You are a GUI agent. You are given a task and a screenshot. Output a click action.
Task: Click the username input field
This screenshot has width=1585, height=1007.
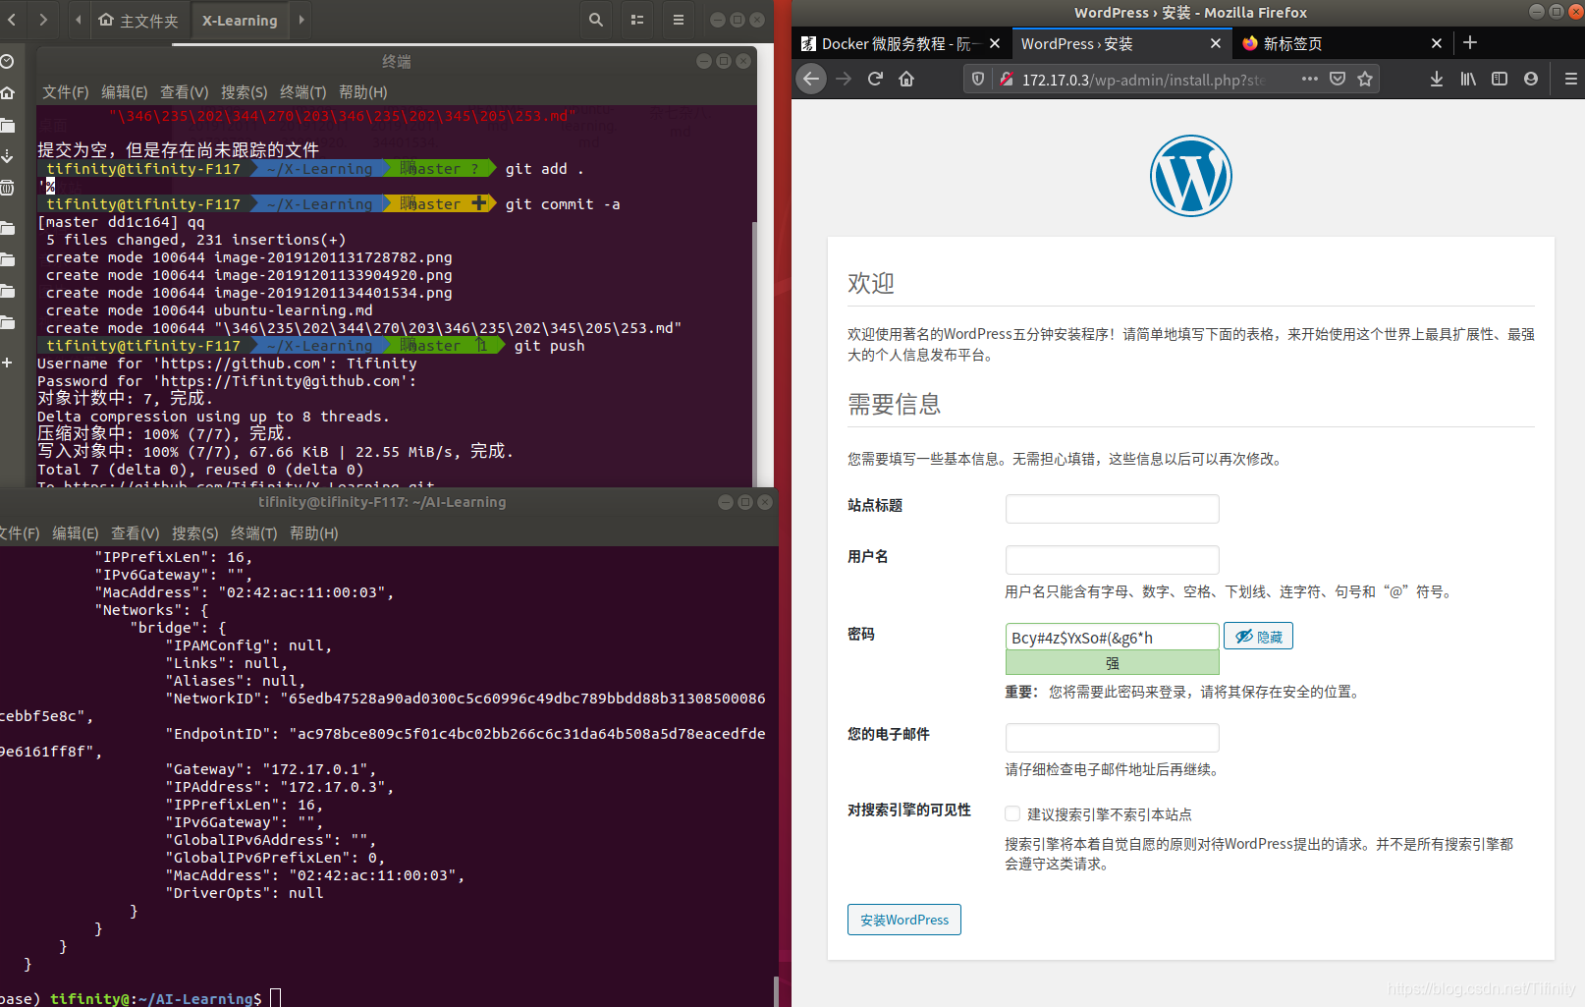click(1112, 560)
